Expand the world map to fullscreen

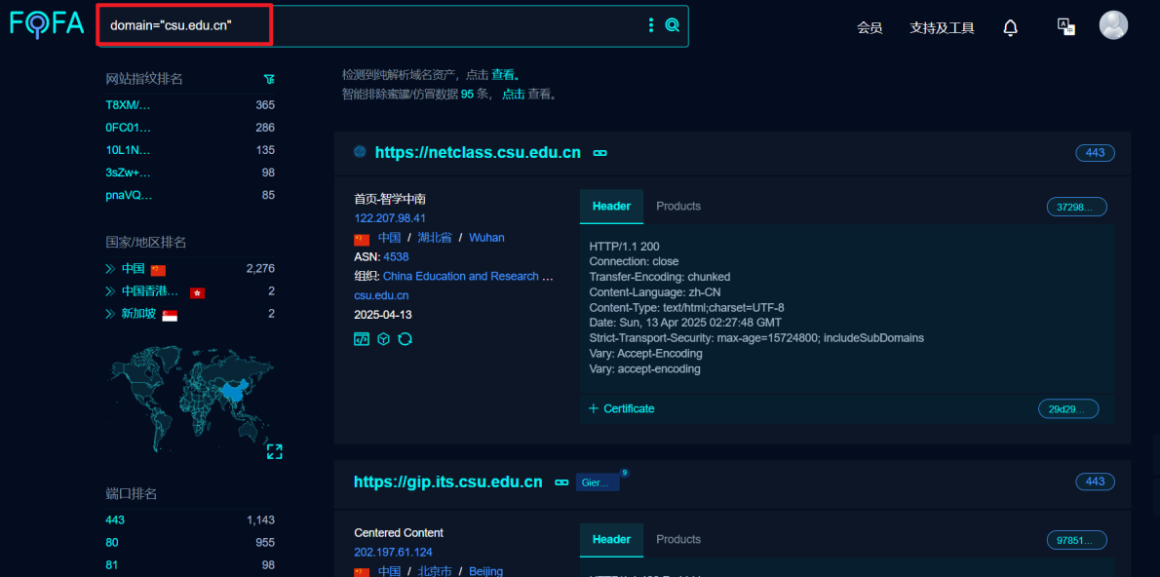pos(274,451)
